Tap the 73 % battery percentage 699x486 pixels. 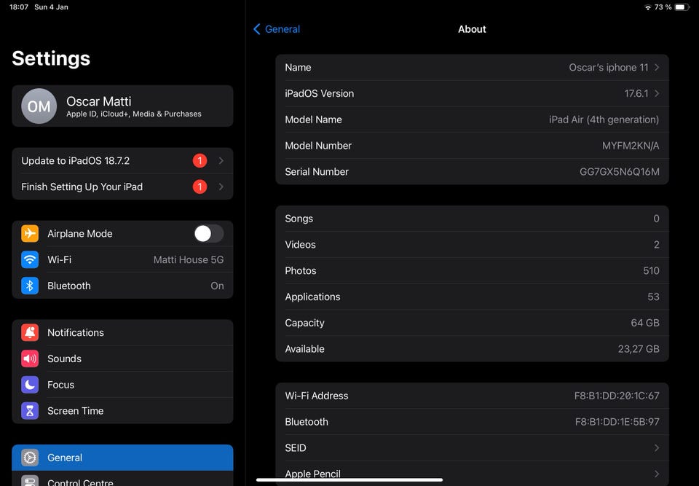pos(663,7)
